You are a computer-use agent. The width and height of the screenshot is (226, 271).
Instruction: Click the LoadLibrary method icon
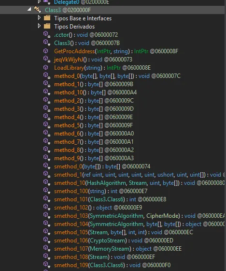pyautogui.click(x=46, y=67)
